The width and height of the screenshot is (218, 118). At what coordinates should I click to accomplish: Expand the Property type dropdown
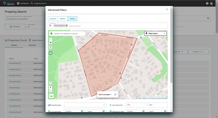click(x=85, y=105)
